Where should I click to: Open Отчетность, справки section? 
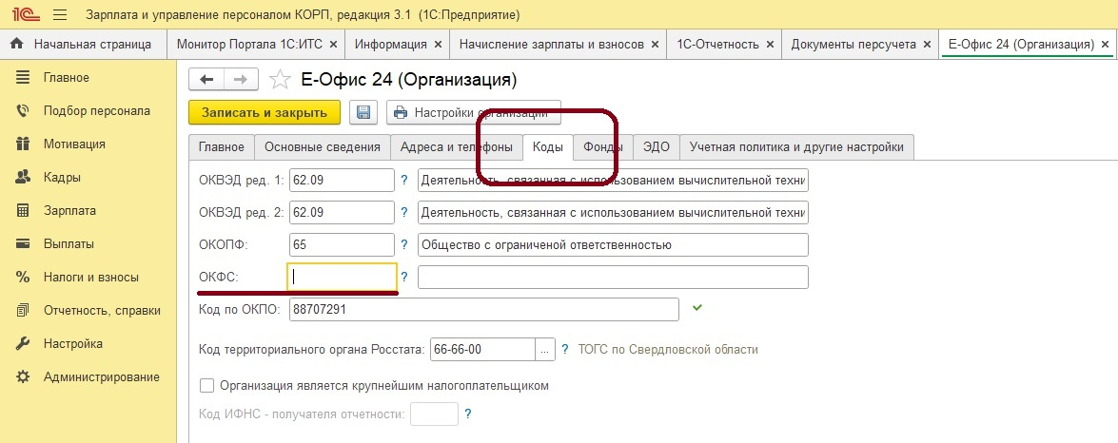coord(88,311)
